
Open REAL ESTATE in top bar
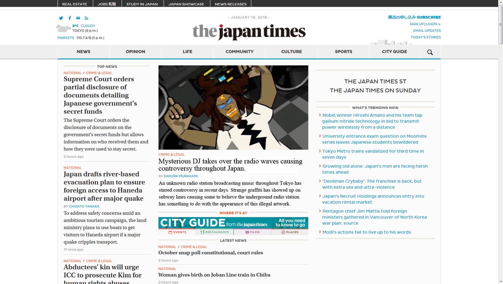[x=75, y=4]
